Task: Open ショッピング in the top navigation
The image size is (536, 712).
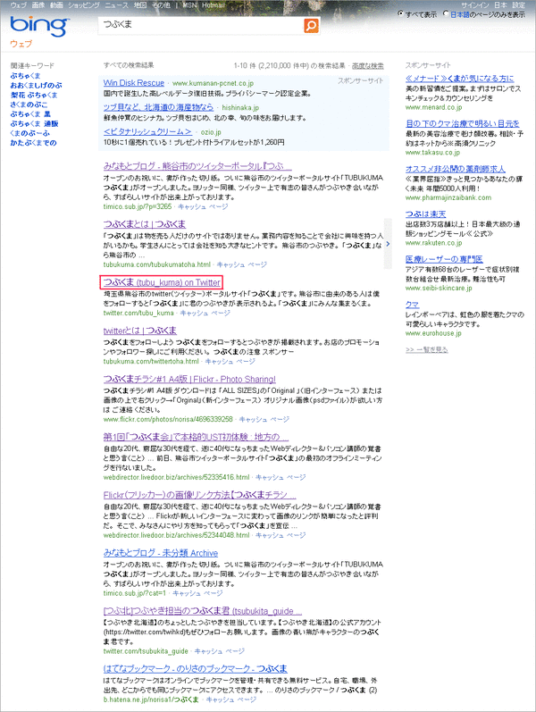Action: pos(84,5)
